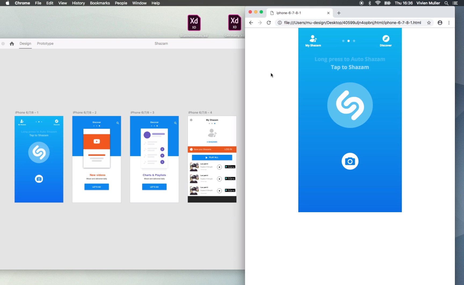
Task: Click the play button on first Luv part-3 row
Action: pos(219,167)
